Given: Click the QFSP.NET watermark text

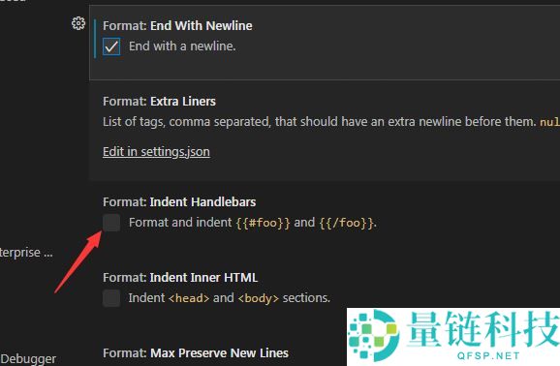Looking at the screenshot, I should click(488, 355).
